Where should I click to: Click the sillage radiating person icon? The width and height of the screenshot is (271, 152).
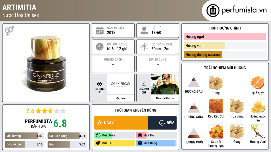pyautogui.click(x=144, y=47)
